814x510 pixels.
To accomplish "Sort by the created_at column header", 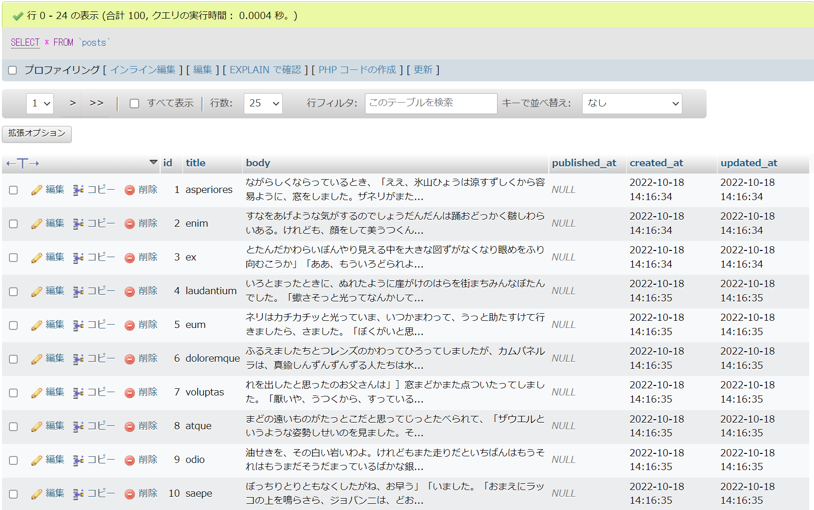I will click(656, 163).
